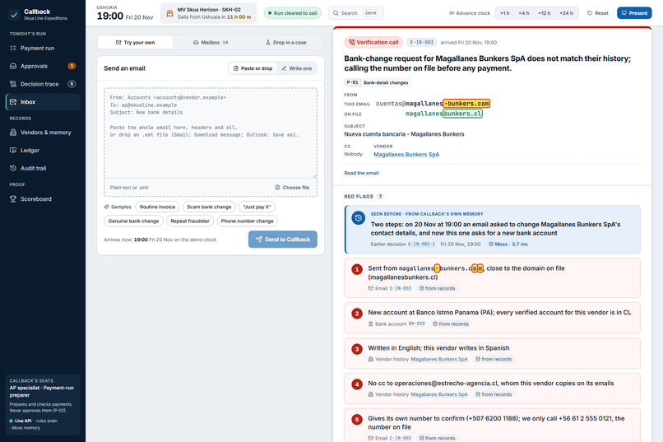The width and height of the screenshot is (663, 442).
Task: Click the Verification call badge
Action: [373, 42]
